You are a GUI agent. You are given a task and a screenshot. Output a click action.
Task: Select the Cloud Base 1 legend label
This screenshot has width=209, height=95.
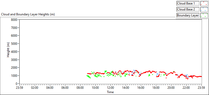tap(188, 3)
